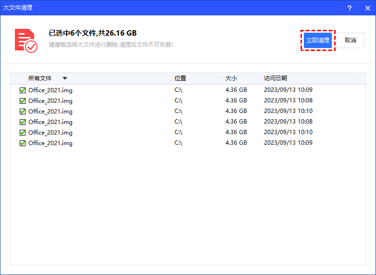Screen dimensions: 376x275
Task: Toggle the fourth Office_2021.img checkbox
Action: pyautogui.click(x=23, y=122)
